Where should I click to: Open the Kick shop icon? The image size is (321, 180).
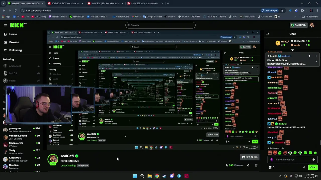(x=270, y=167)
